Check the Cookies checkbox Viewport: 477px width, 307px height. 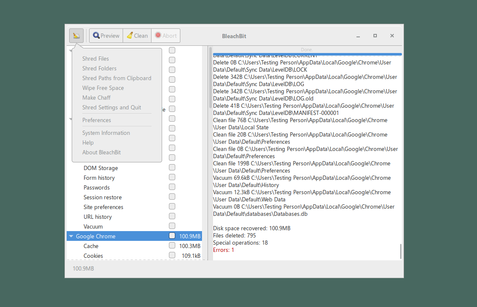click(172, 255)
